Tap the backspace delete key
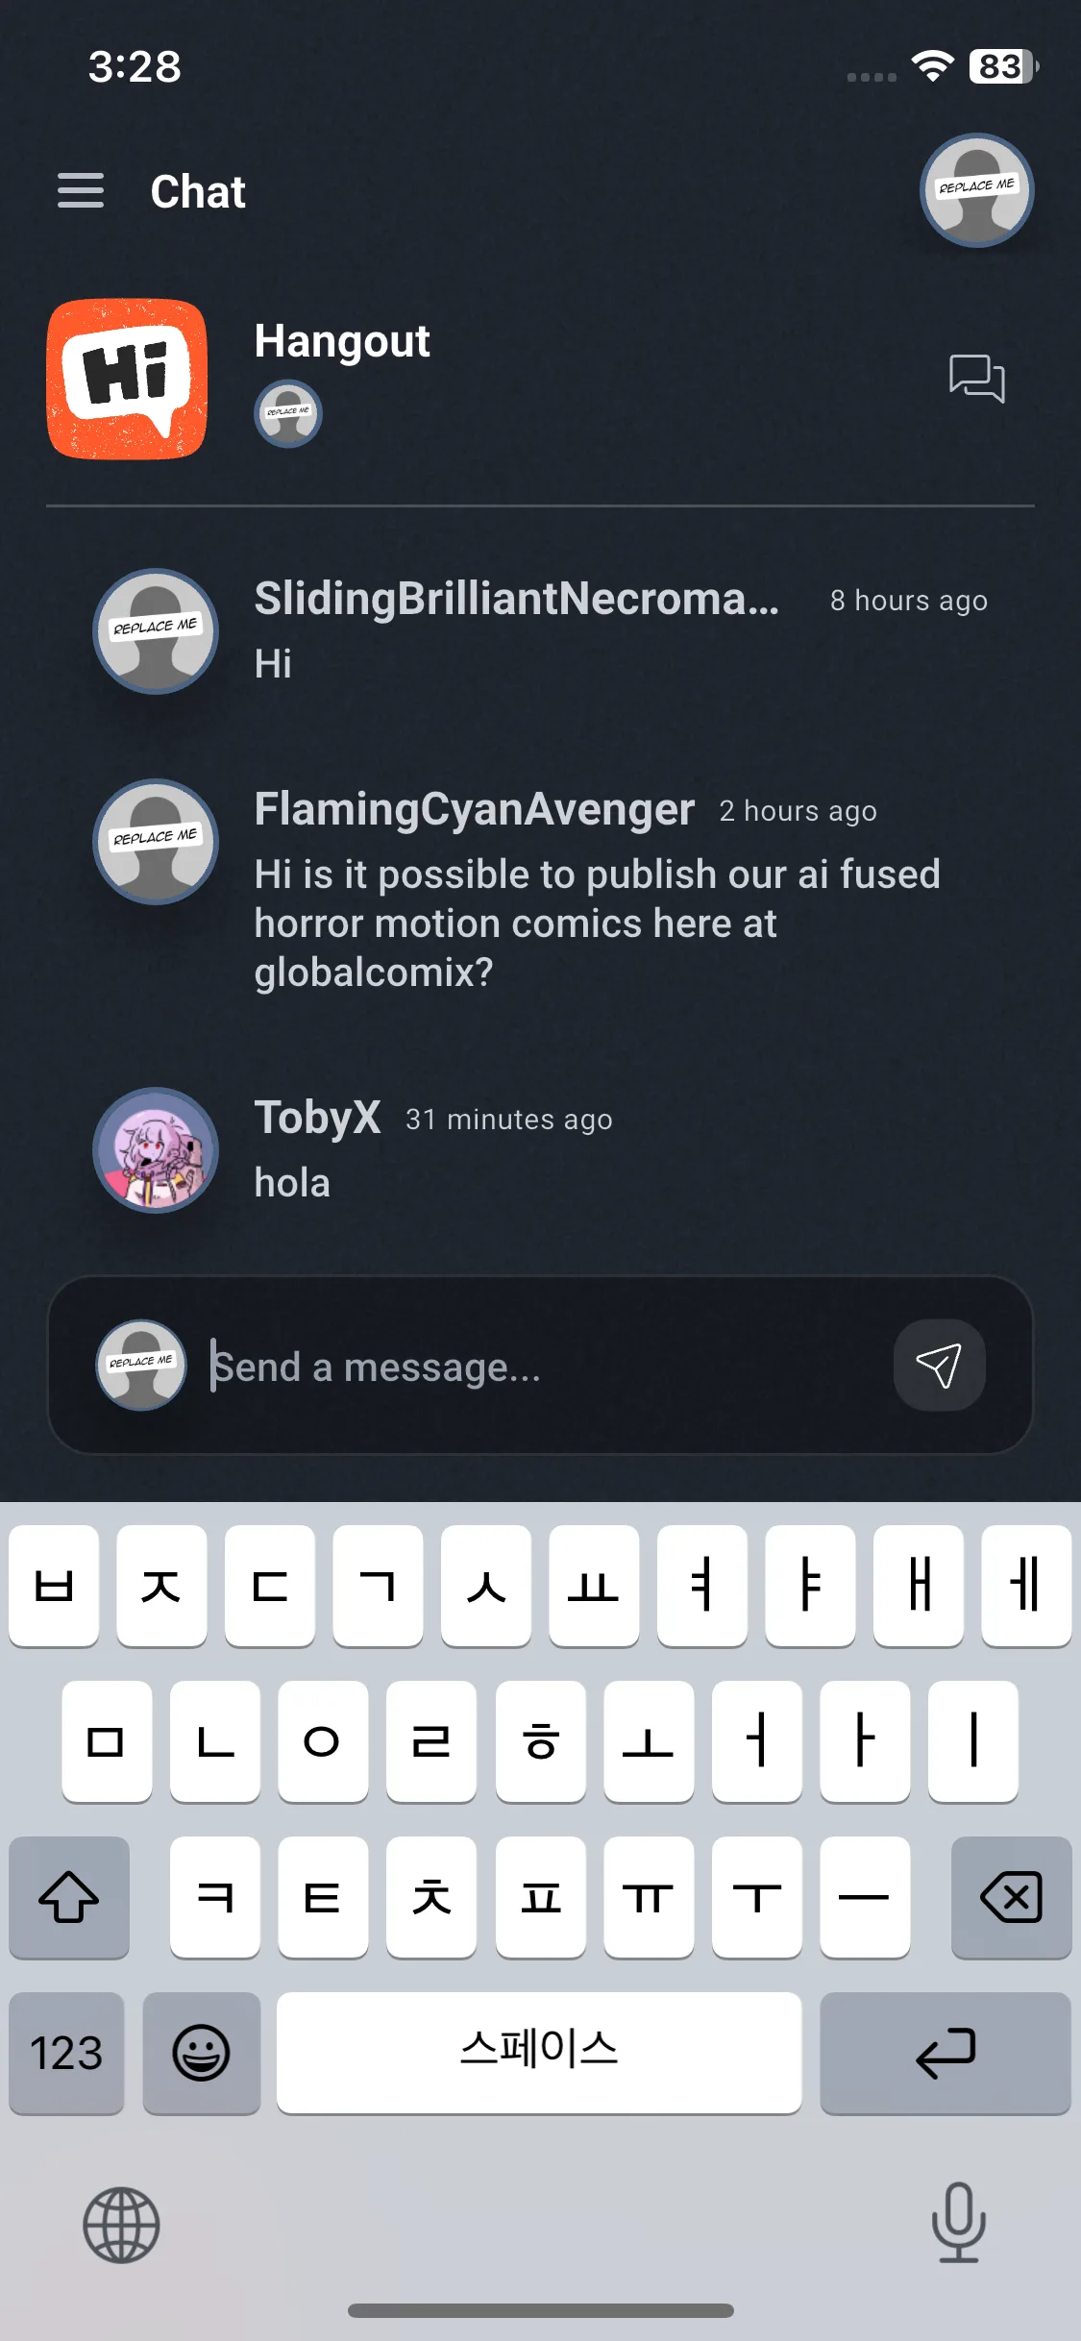This screenshot has width=1081, height=2341. point(1011,1897)
